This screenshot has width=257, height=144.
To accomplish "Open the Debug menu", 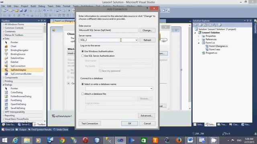I will click(41, 6).
